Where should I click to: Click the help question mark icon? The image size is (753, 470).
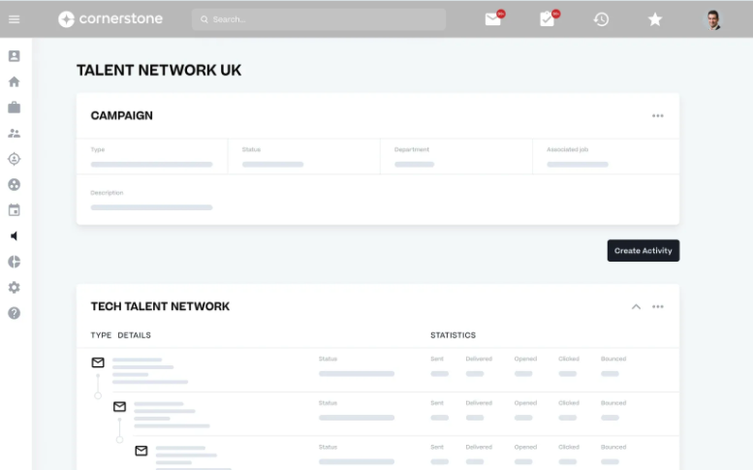point(14,313)
